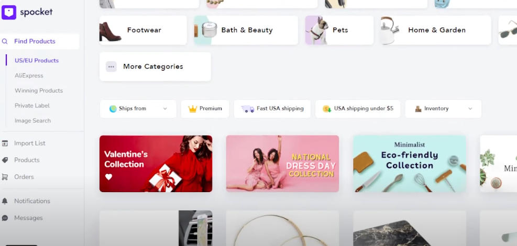Click the Ships from globe icon
This screenshot has height=246, width=517.
(x=113, y=109)
